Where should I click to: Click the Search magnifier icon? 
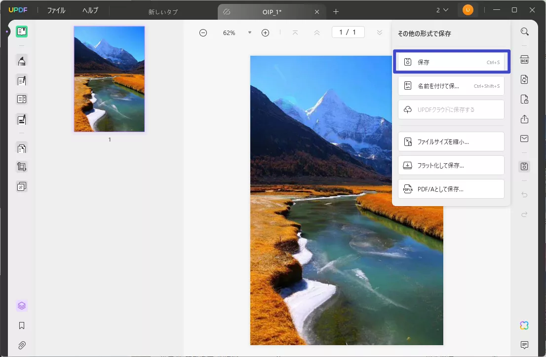coord(524,32)
